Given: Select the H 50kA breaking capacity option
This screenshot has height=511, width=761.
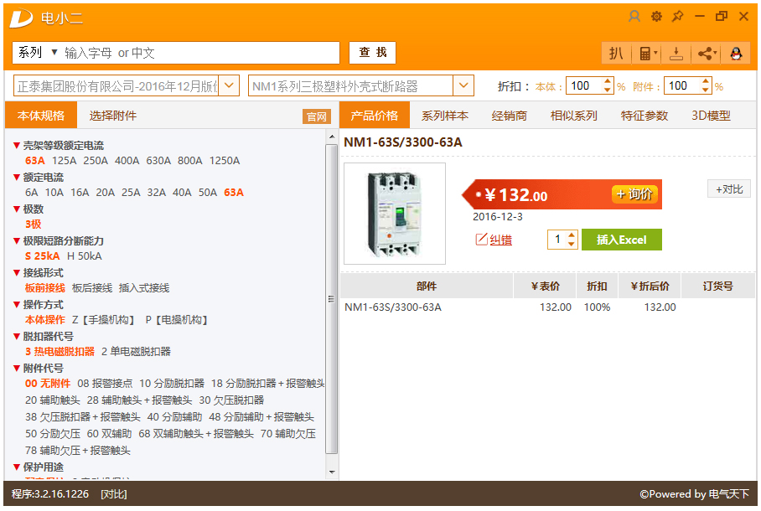Looking at the screenshot, I should [85, 256].
